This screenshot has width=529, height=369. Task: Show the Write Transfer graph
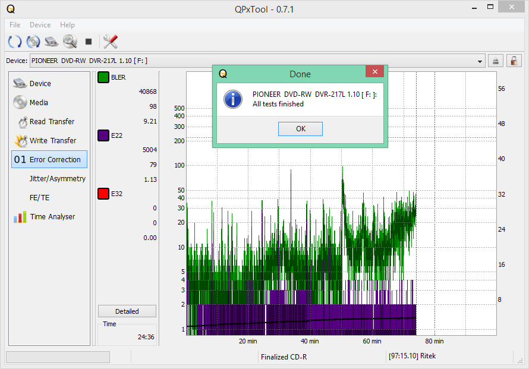click(x=49, y=140)
